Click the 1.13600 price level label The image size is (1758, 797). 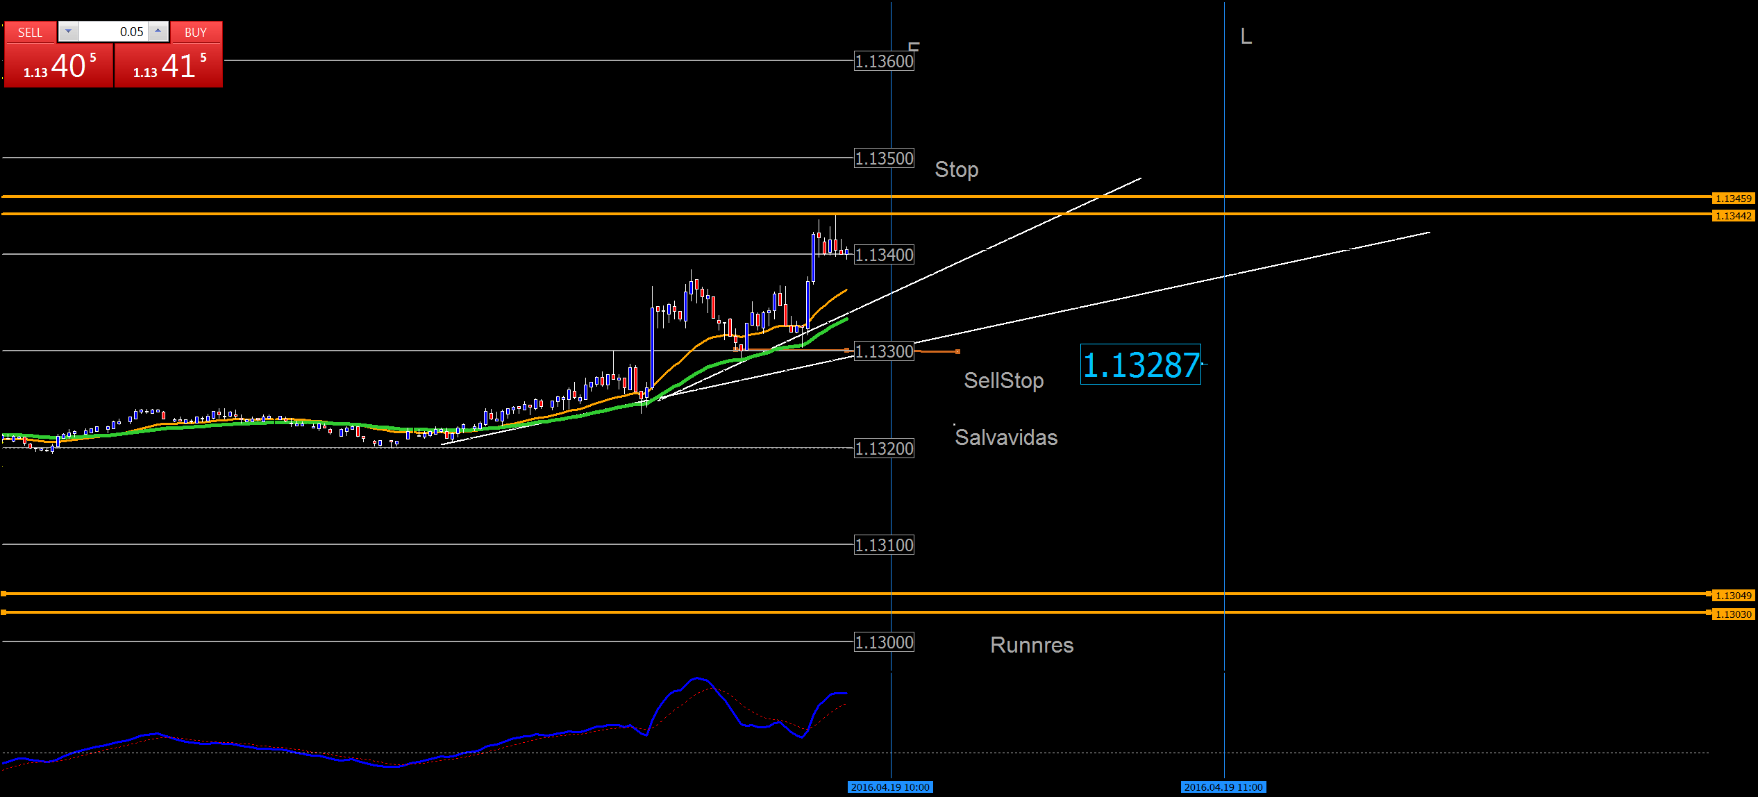(x=884, y=61)
